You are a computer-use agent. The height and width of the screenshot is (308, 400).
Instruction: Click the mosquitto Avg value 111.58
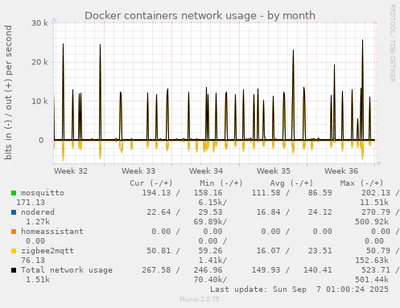(266, 193)
